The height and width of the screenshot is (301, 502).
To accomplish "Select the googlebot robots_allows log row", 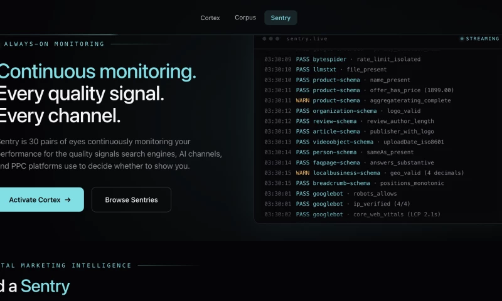I will click(x=331, y=194).
